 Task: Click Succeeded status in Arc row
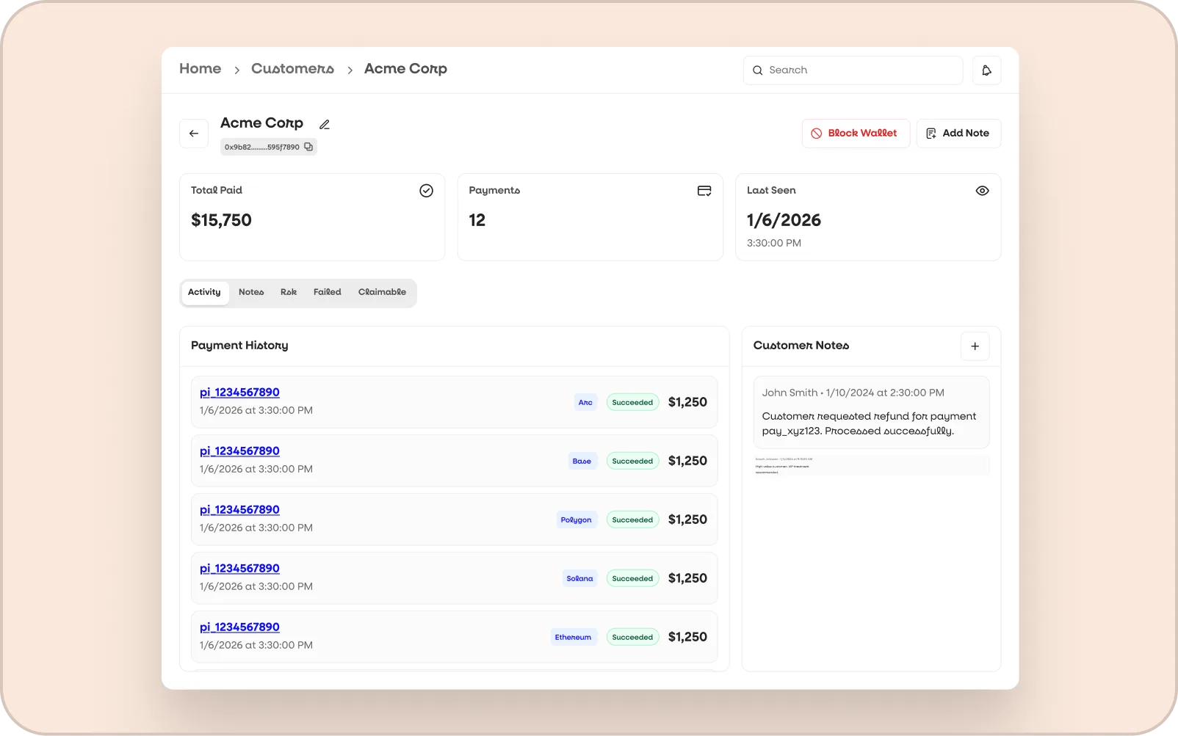[x=632, y=403]
